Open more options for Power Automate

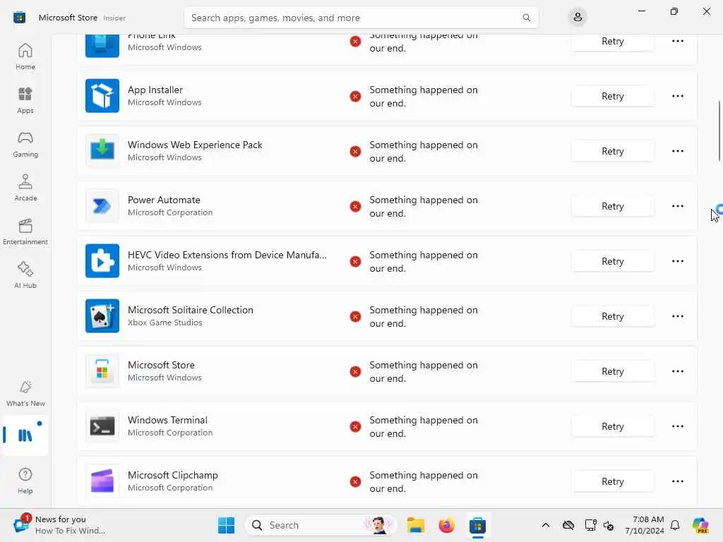pyautogui.click(x=677, y=206)
